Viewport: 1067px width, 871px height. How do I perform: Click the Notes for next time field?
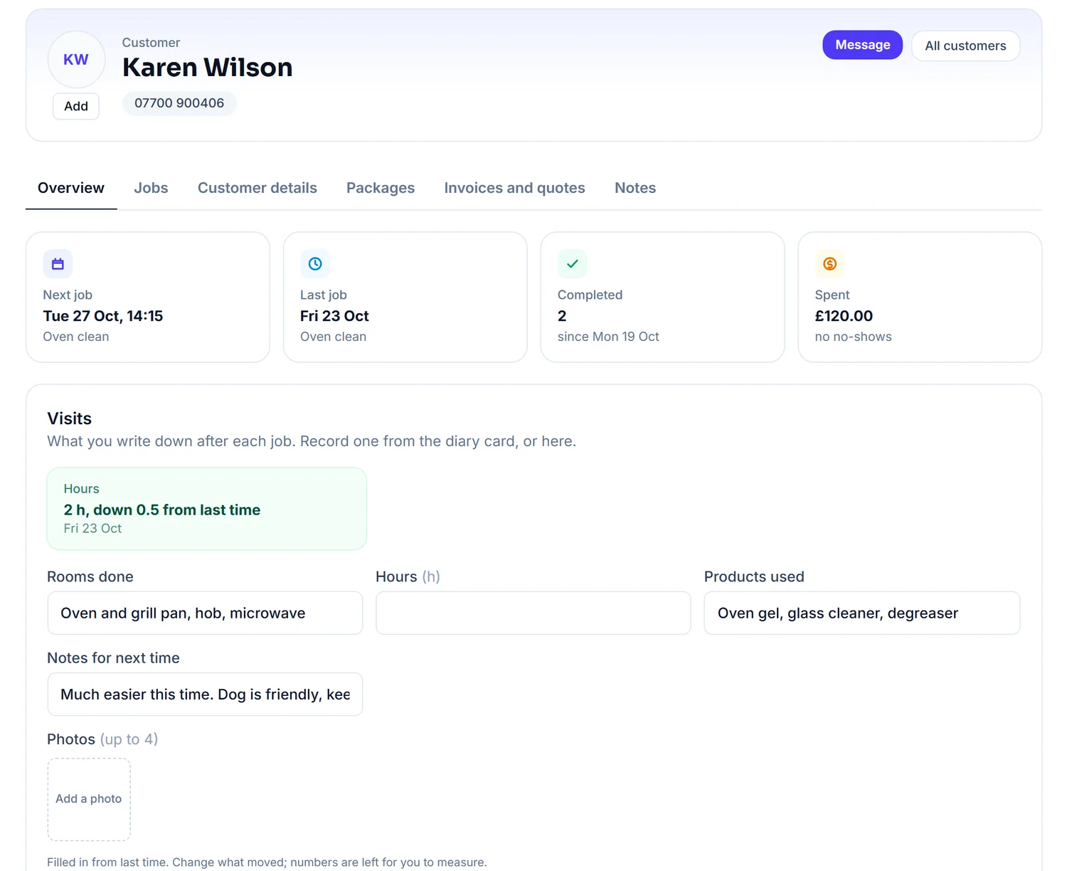coord(205,695)
